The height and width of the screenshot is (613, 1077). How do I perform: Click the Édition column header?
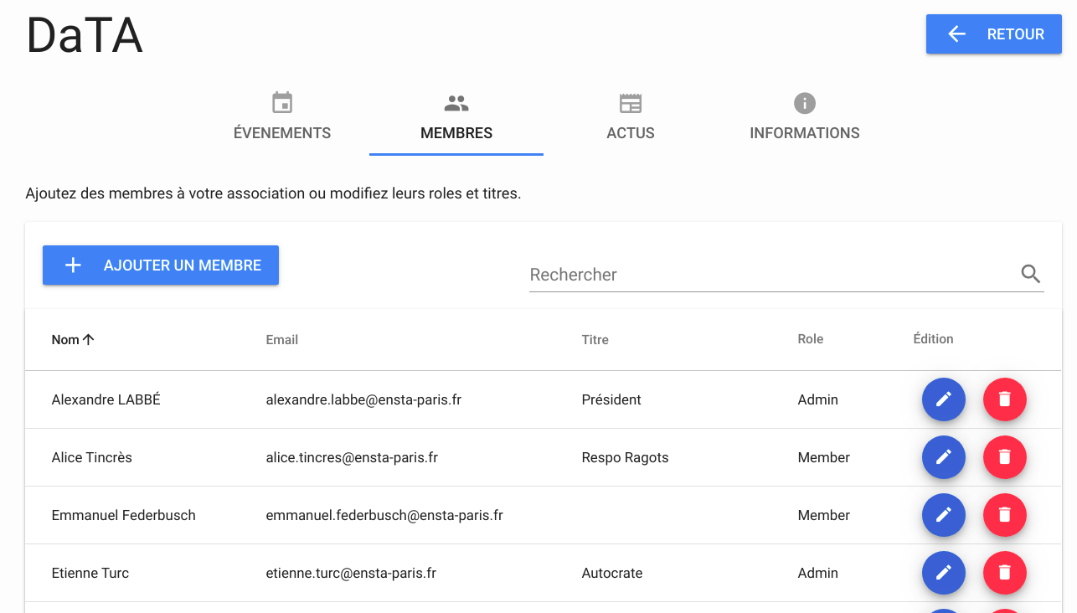[x=934, y=339]
